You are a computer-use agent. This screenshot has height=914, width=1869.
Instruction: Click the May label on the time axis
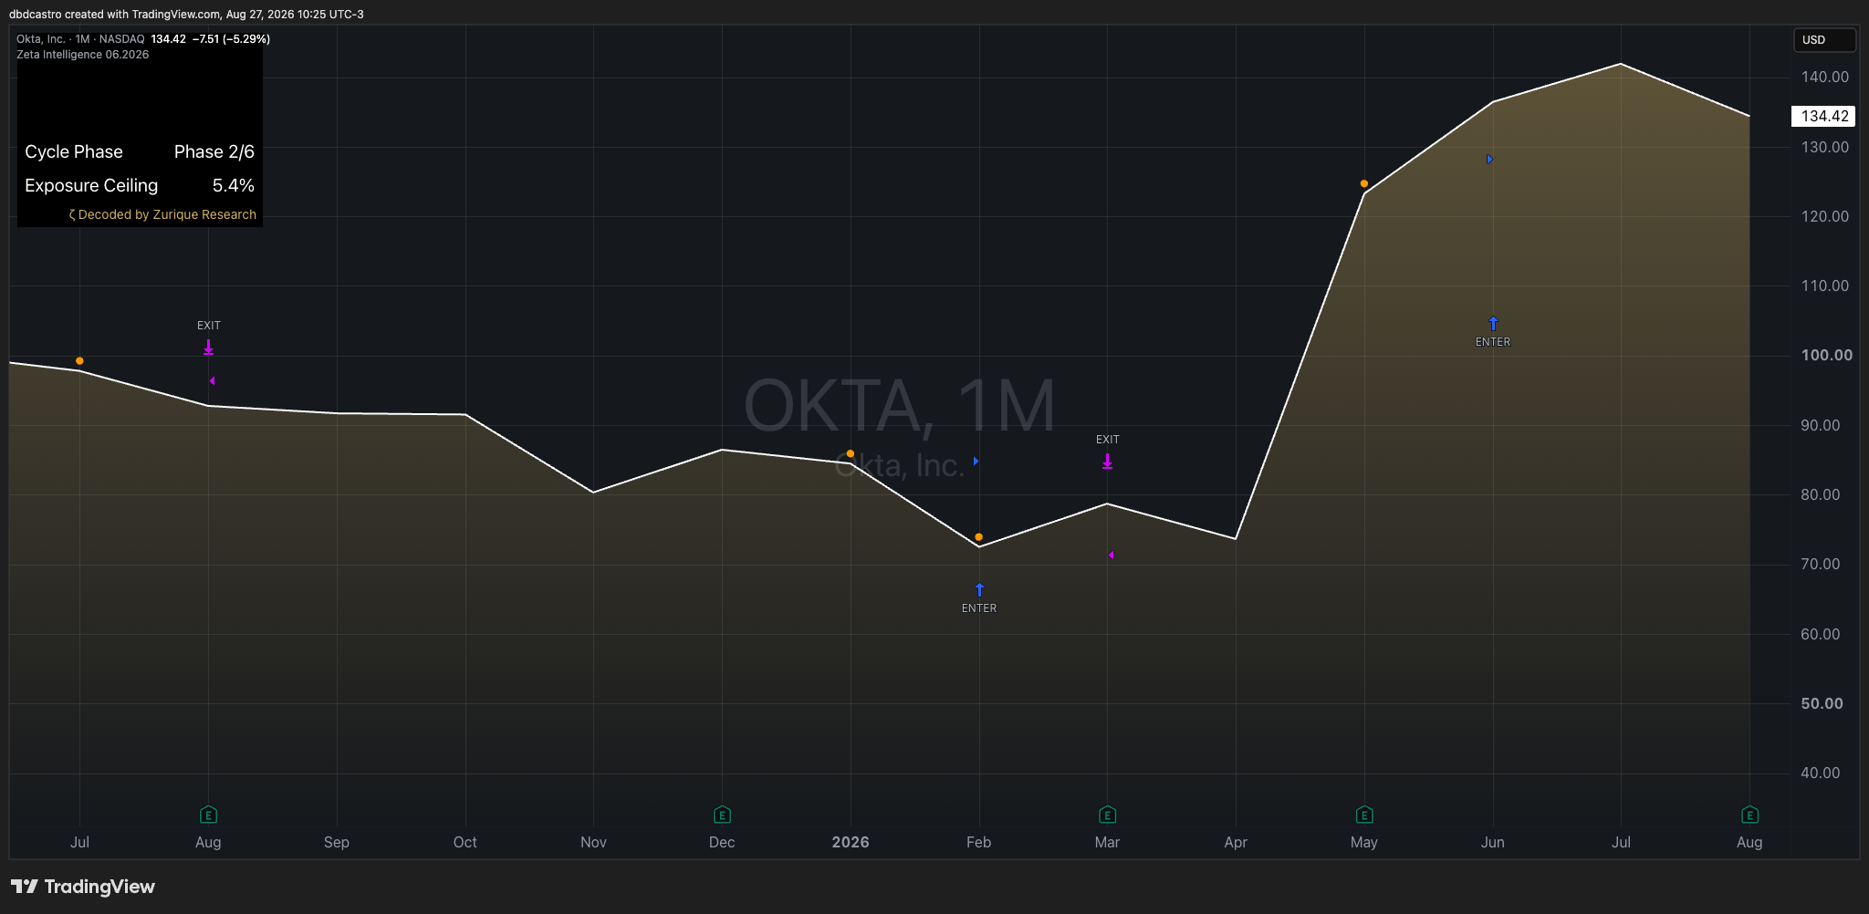point(1364,842)
